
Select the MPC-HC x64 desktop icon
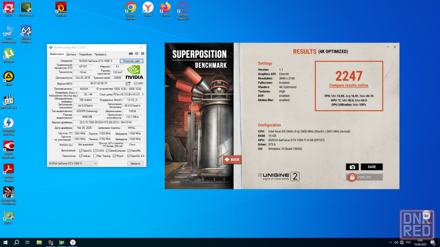[x=8, y=102]
